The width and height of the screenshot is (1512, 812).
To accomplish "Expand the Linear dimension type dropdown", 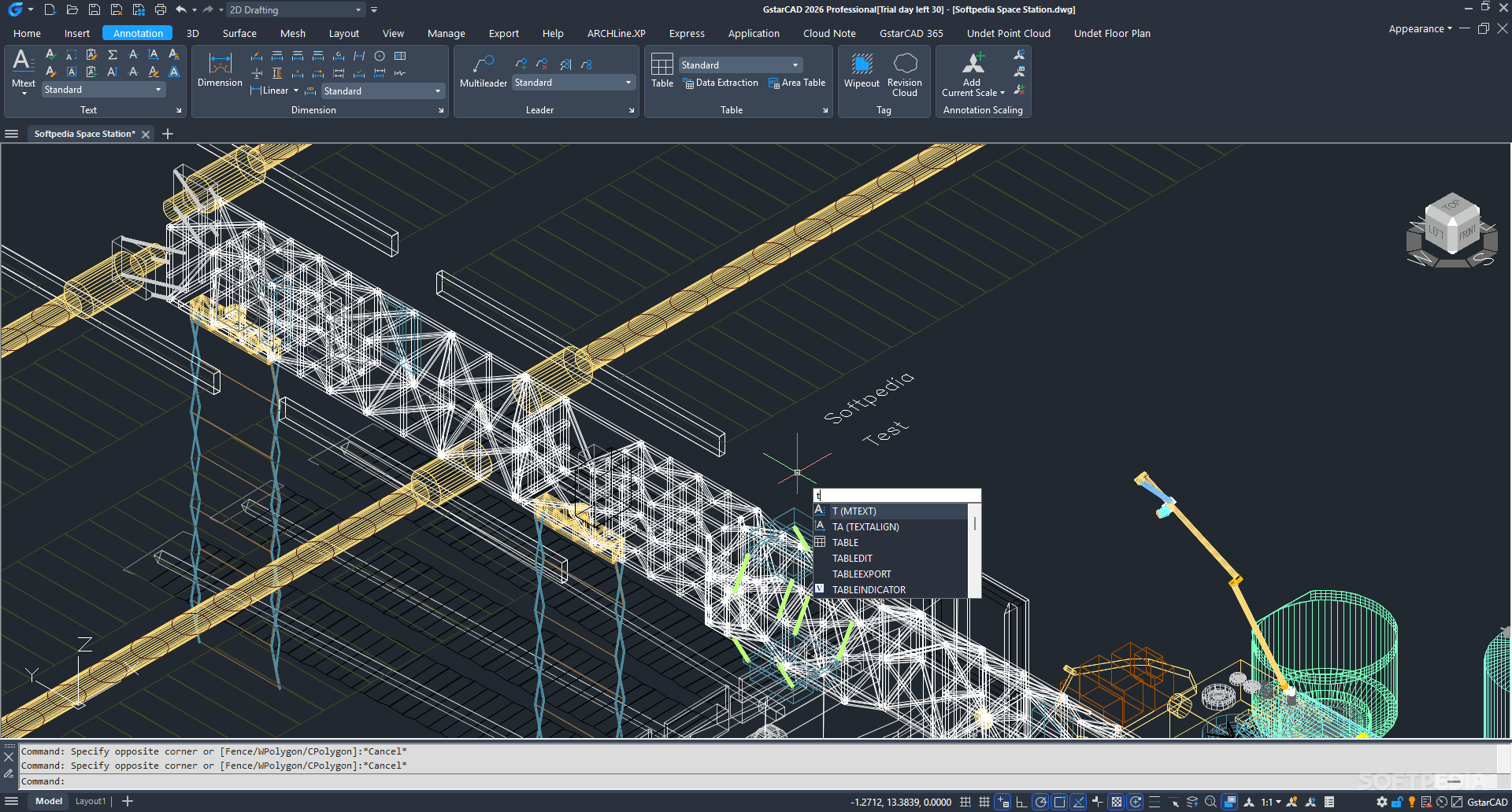I will point(296,90).
